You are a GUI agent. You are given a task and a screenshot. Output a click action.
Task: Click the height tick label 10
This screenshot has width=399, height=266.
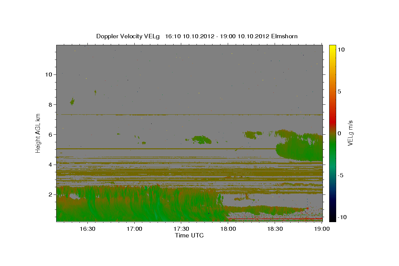pyautogui.click(x=49, y=74)
